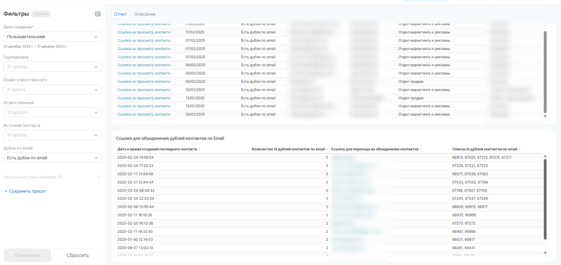The height and width of the screenshot is (265, 561).
Task: Open contact link in the 06/01/2025 row
Action: click(x=144, y=114)
